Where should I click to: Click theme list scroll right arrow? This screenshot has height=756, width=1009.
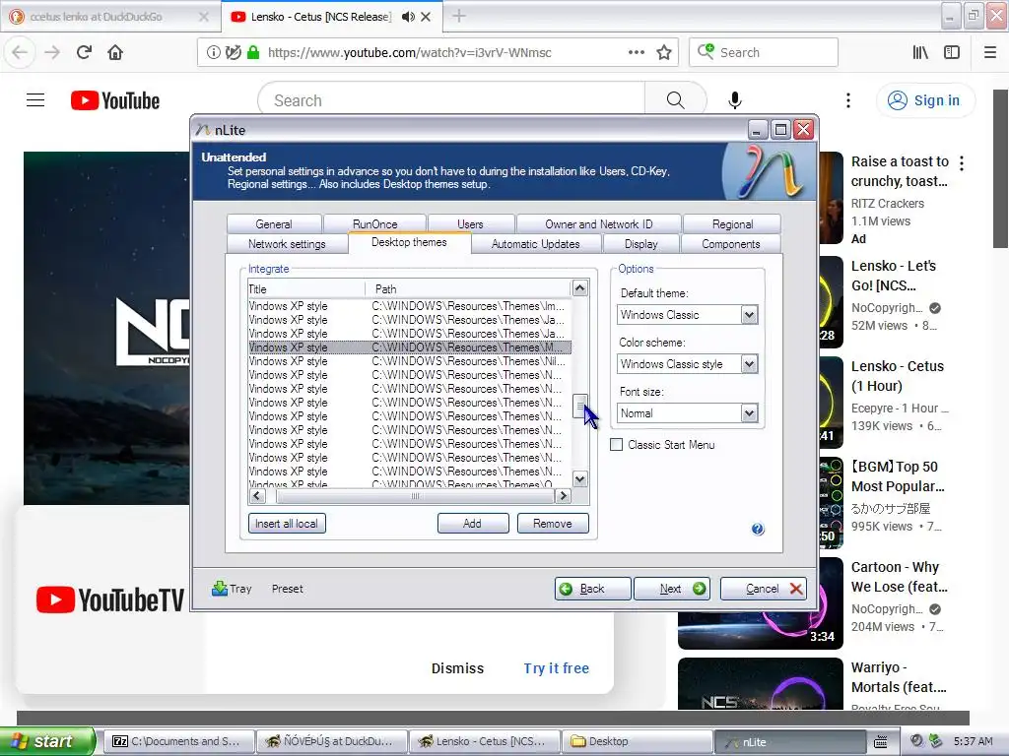[563, 496]
